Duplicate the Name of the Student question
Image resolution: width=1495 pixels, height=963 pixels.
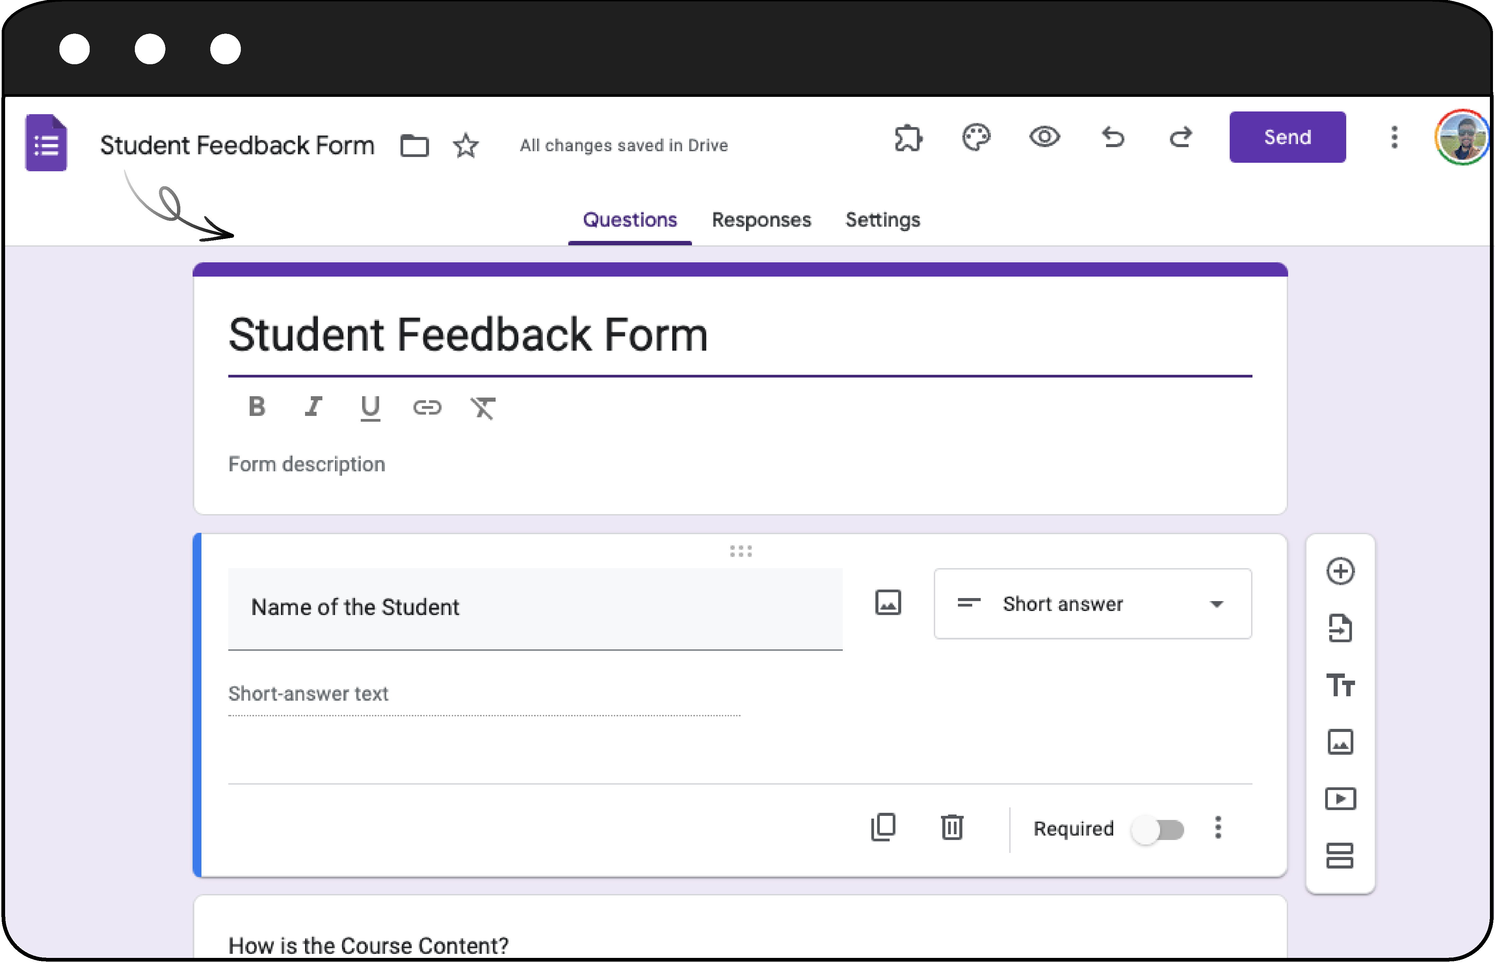[x=883, y=828]
